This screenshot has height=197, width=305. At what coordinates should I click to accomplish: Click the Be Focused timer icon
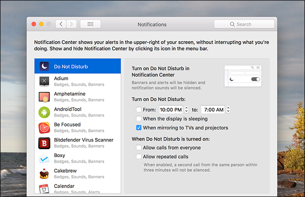(44, 128)
